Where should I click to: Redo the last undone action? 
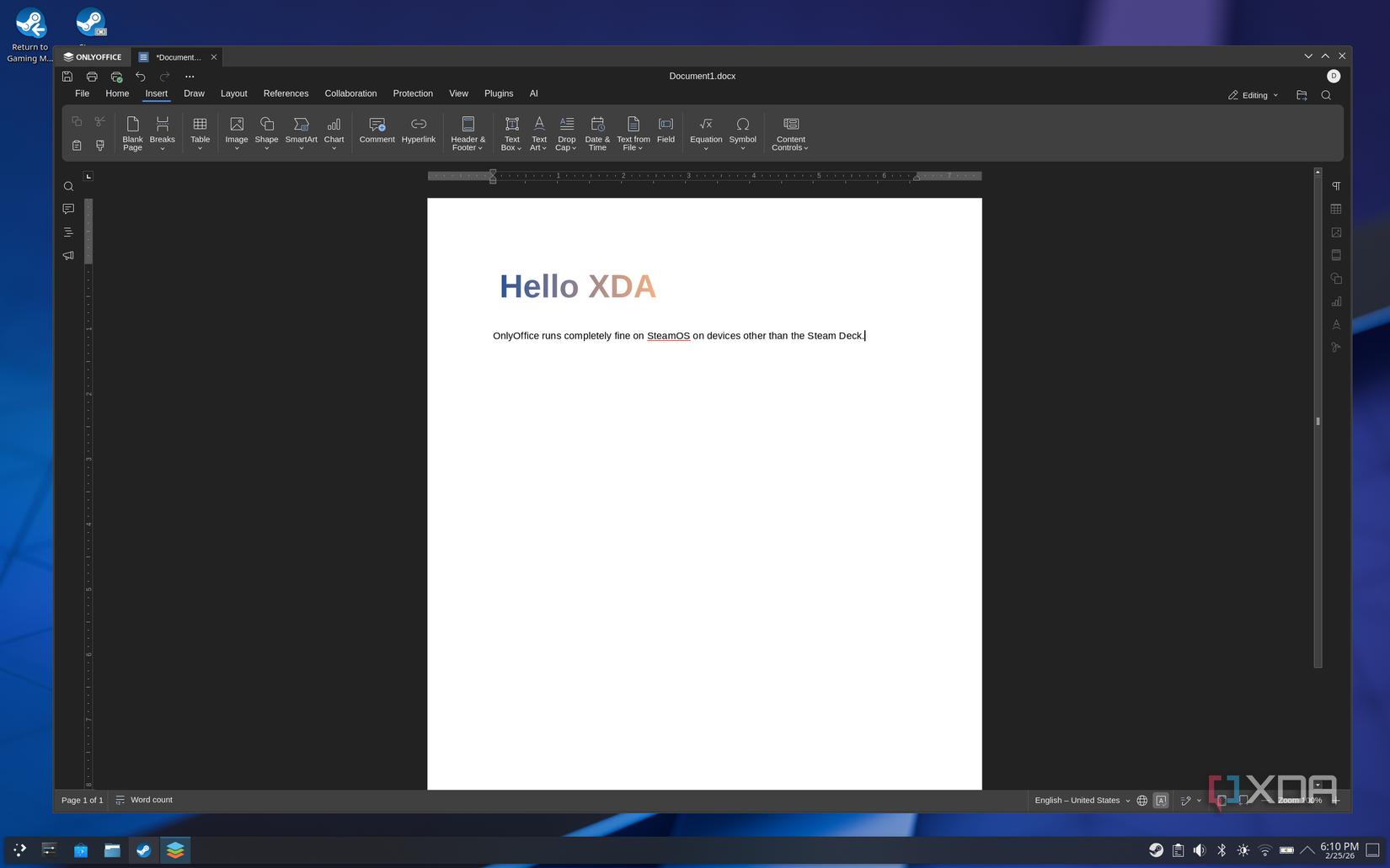(165, 77)
